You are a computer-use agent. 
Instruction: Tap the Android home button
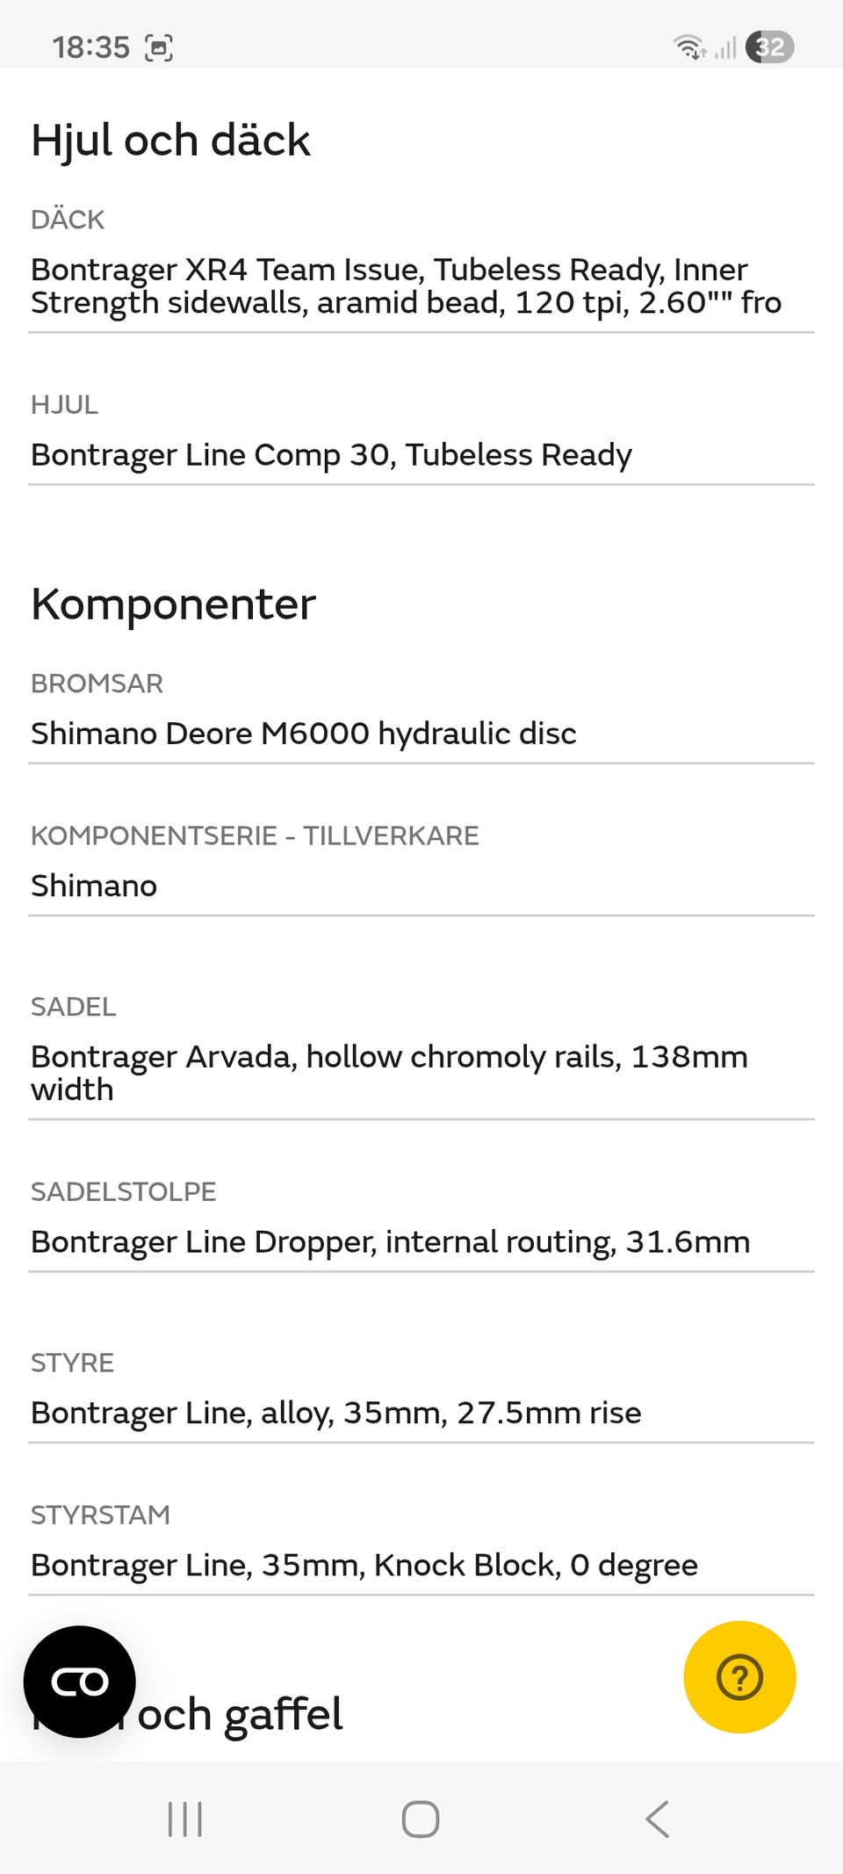point(421,1819)
